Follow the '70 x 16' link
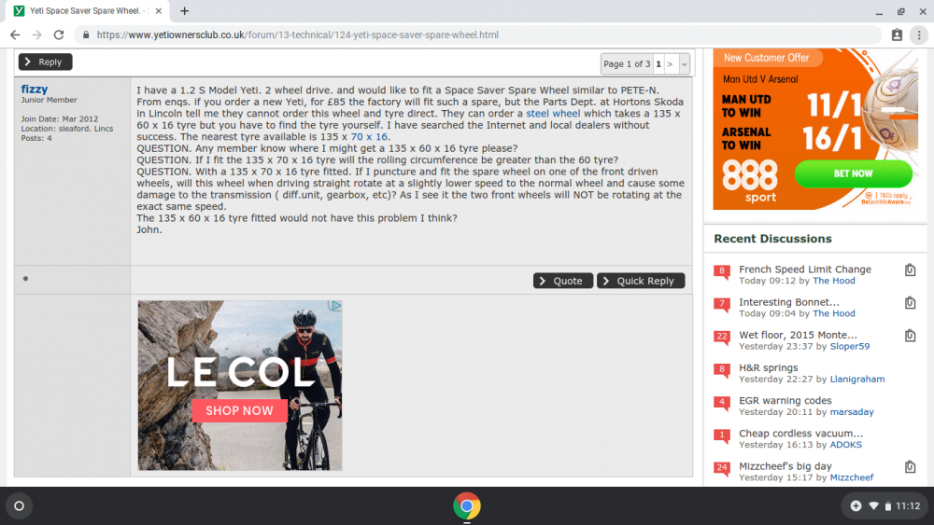This screenshot has height=525, width=934. click(369, 137)
